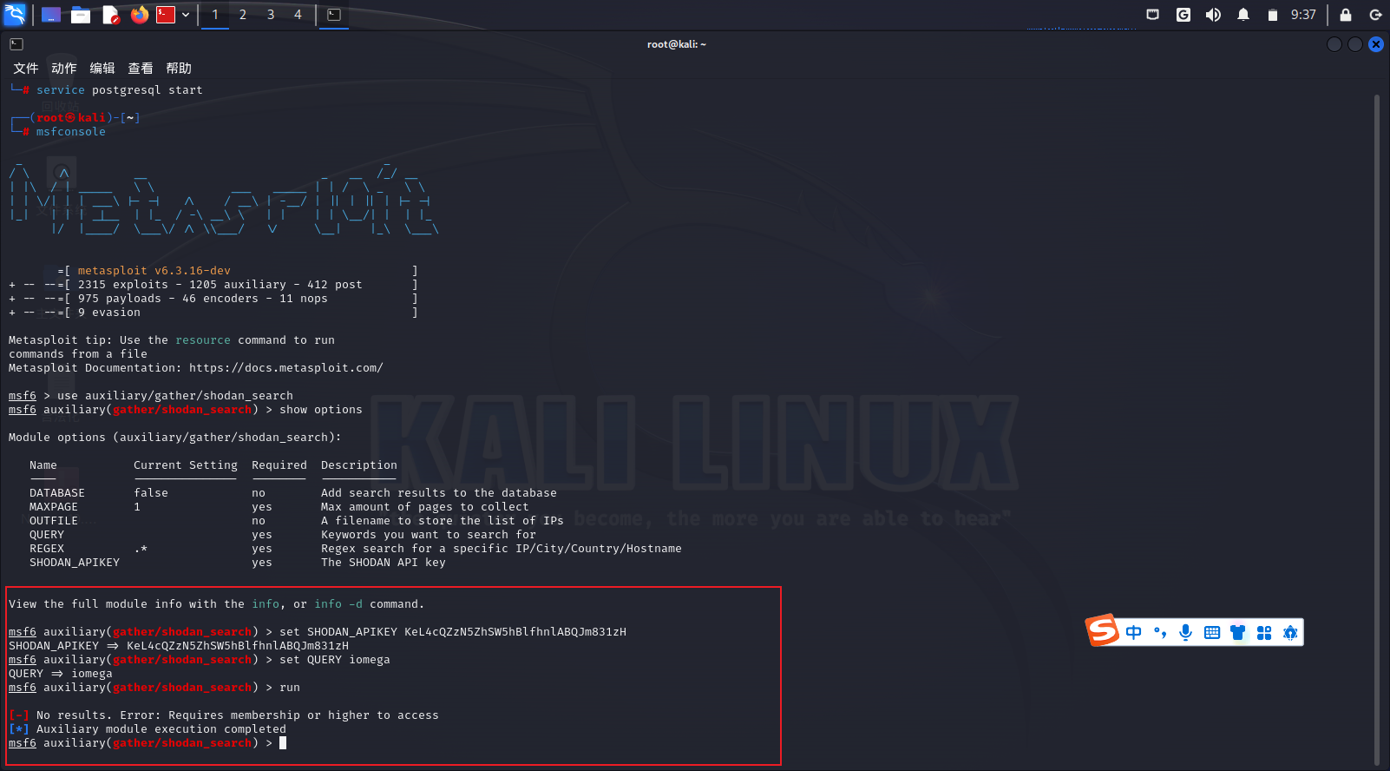Click the Sogou AI assistant pen-nib icon

pyautogui.click(x=1290, y=633)
